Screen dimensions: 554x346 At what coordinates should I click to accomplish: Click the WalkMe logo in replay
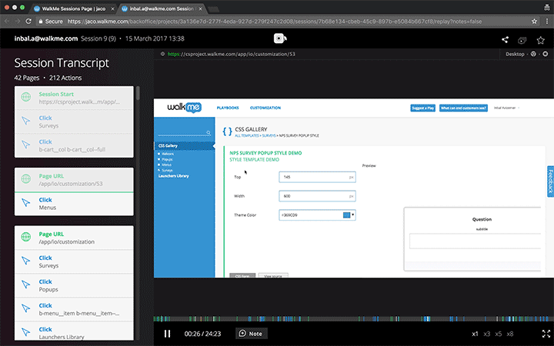coord(184,107)
